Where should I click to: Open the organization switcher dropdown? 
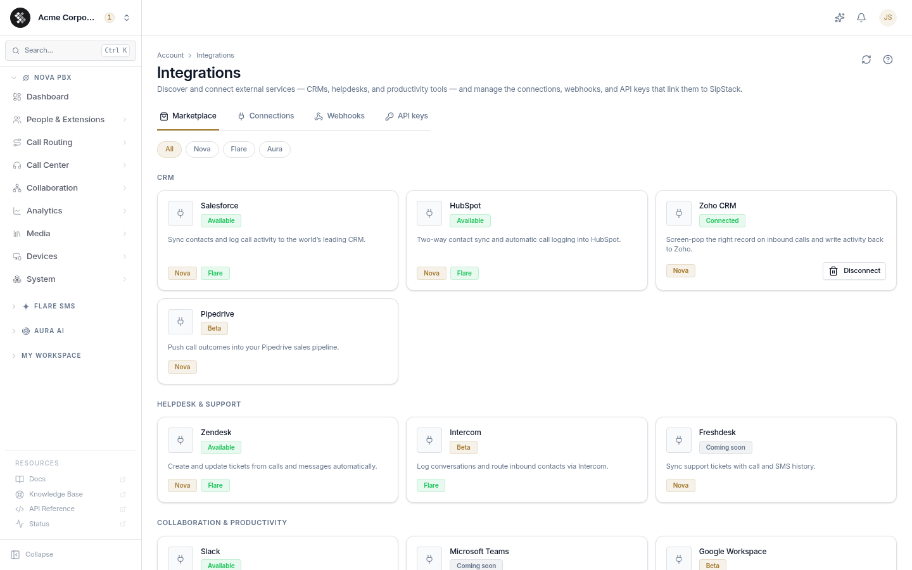(x=127, y=18)
